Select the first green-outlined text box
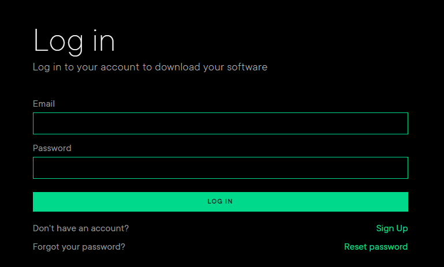444x267 pixels. coord(220,123)
